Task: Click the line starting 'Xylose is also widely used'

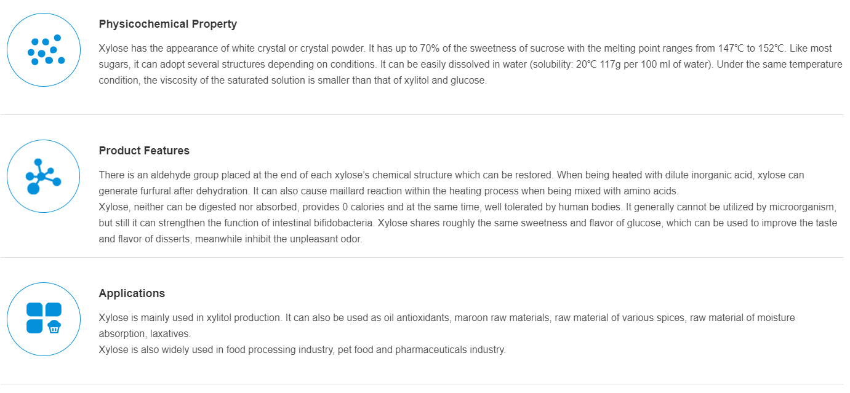Action: [302, 349]
